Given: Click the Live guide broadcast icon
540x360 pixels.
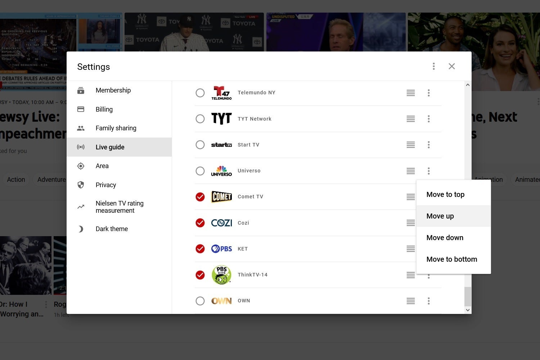Looking at the screenshot, I should click(x=81, y=147).
